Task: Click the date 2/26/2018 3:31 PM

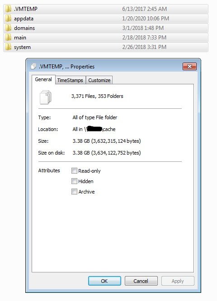Action: tap(144, 47)
